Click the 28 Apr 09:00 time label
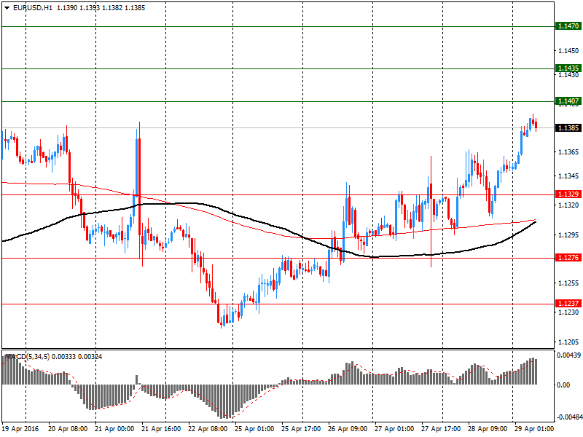Image resolution: width=583 pixels, height=437 pixels. pos(488,429)
